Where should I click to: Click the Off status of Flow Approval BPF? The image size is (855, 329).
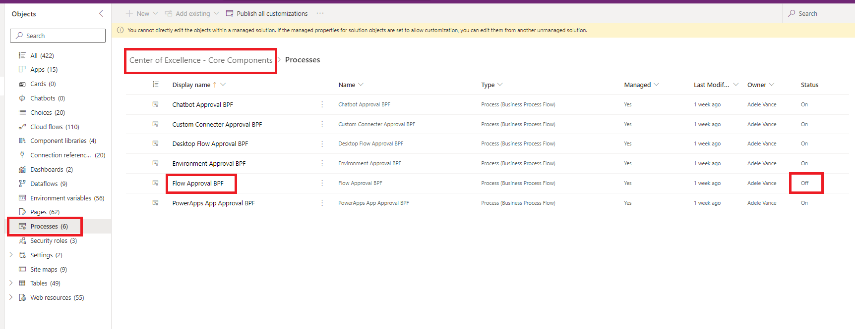click(804, 183)
